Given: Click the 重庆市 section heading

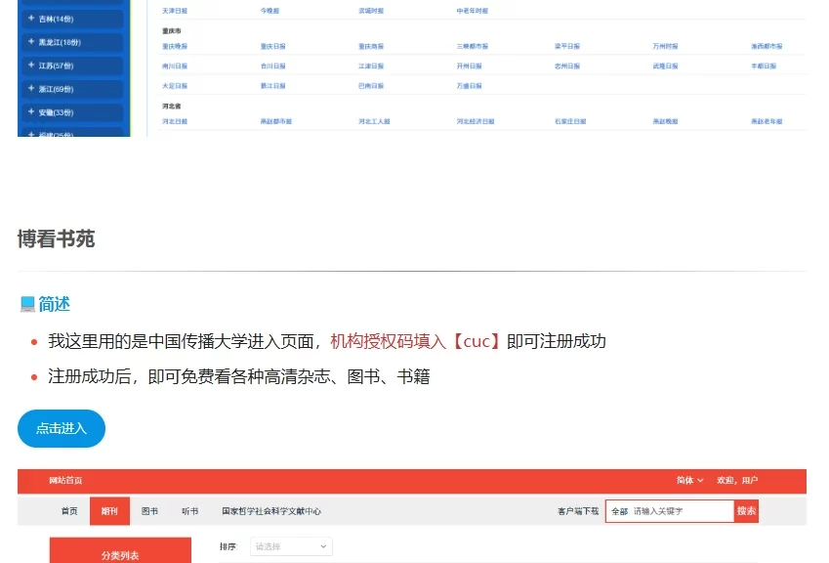Looking at the screenshot, I should click(171, 31).
